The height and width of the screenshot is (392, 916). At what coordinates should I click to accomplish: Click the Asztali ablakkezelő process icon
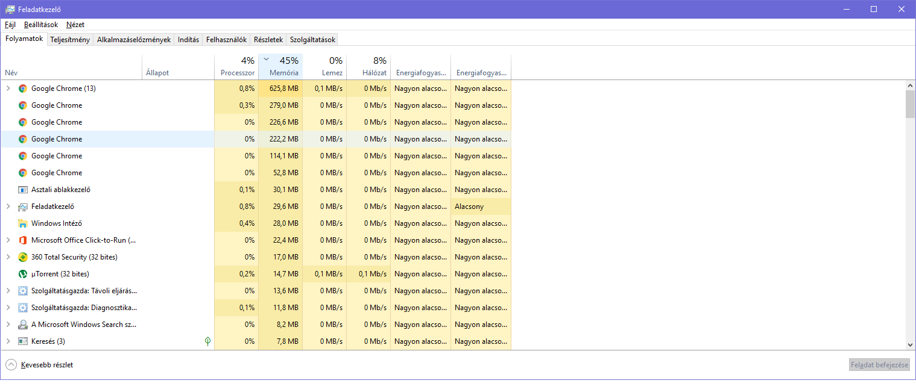23,190
